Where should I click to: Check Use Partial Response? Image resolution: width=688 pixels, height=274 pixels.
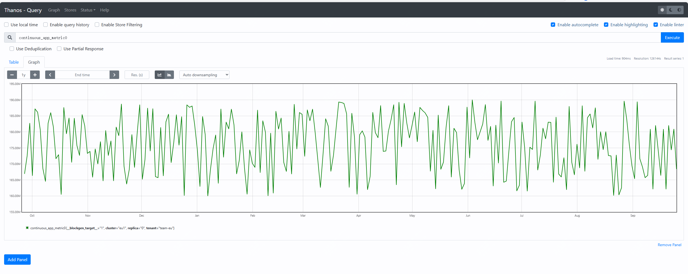59,49
